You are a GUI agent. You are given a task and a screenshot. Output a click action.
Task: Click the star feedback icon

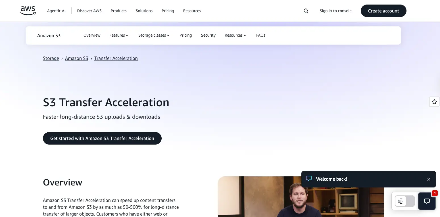434,102
